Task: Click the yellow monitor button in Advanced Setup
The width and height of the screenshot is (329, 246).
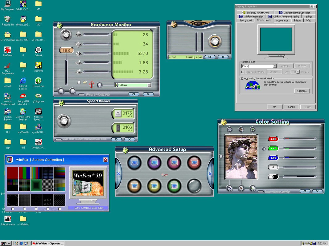Action: pyautogui.click(x=154, y=186)
